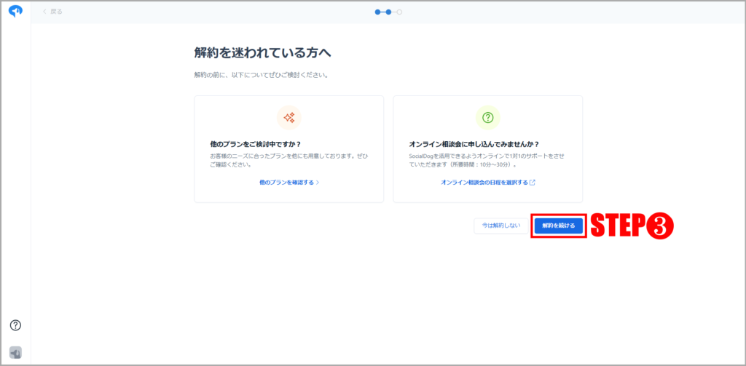This screenshot has height=366, width=746.
Task: Open the 他のプランを確認する link
Action: pos(288,183)
